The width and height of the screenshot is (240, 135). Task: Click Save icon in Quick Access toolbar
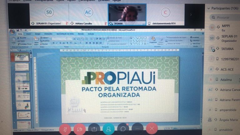pyautogui.click(x=18, y=30)
